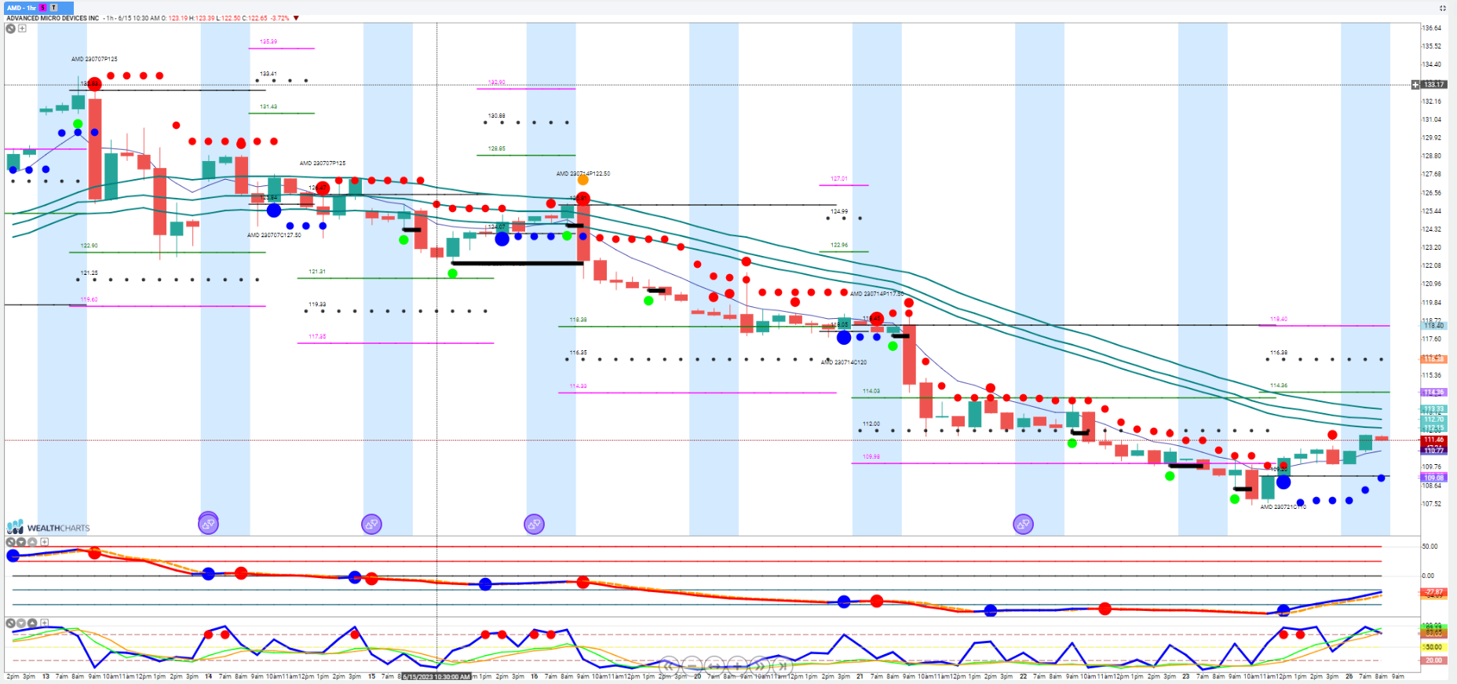Click the 133.17 crosshair price label
Image resolution: width=1457 pixels, height=684 pixels.
(1433, 84)
